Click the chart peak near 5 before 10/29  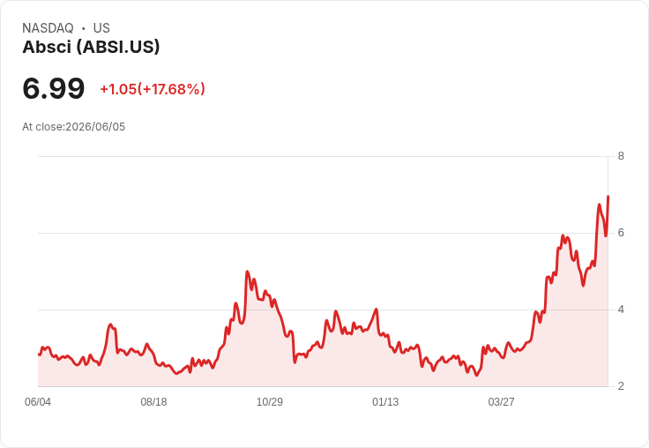pos(247,272)
